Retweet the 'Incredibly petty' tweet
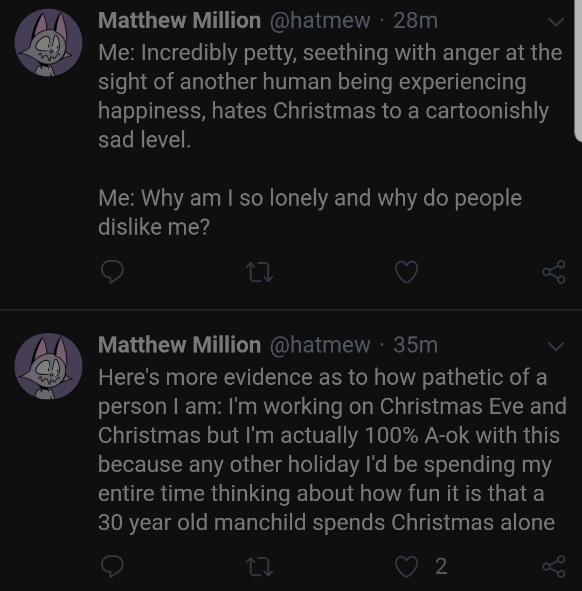 [260, 273]
